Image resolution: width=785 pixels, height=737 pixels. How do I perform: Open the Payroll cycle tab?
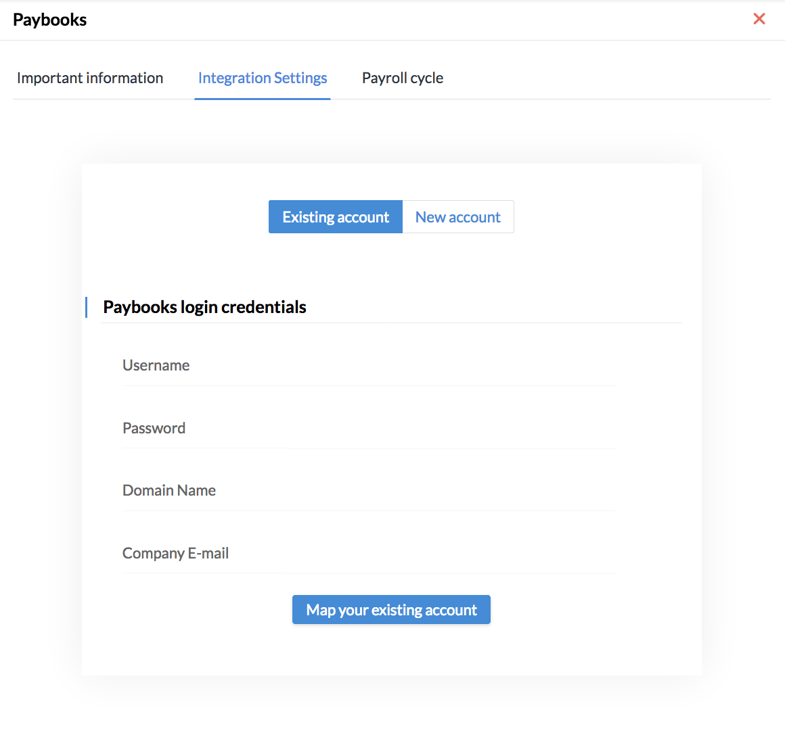point(403,78)
